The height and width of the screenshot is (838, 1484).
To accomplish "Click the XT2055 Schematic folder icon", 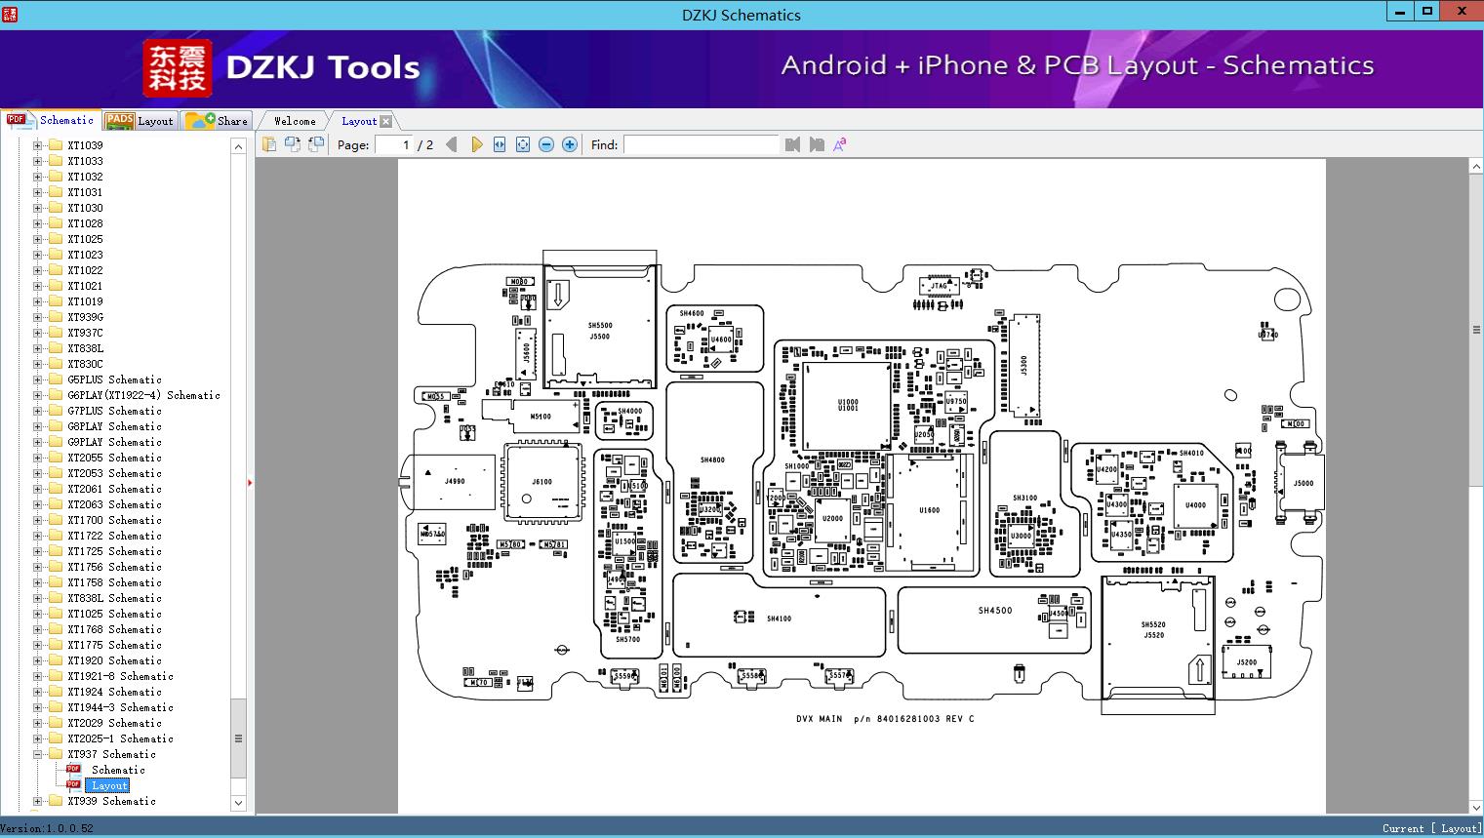I will tap(56, 458).
